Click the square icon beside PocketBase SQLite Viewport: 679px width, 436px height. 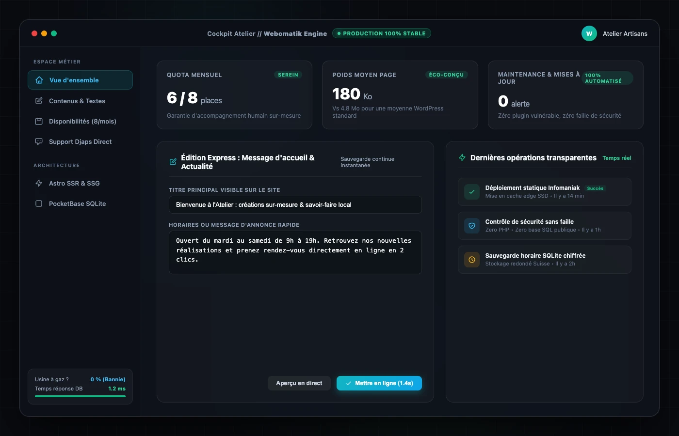coord(39,203)
